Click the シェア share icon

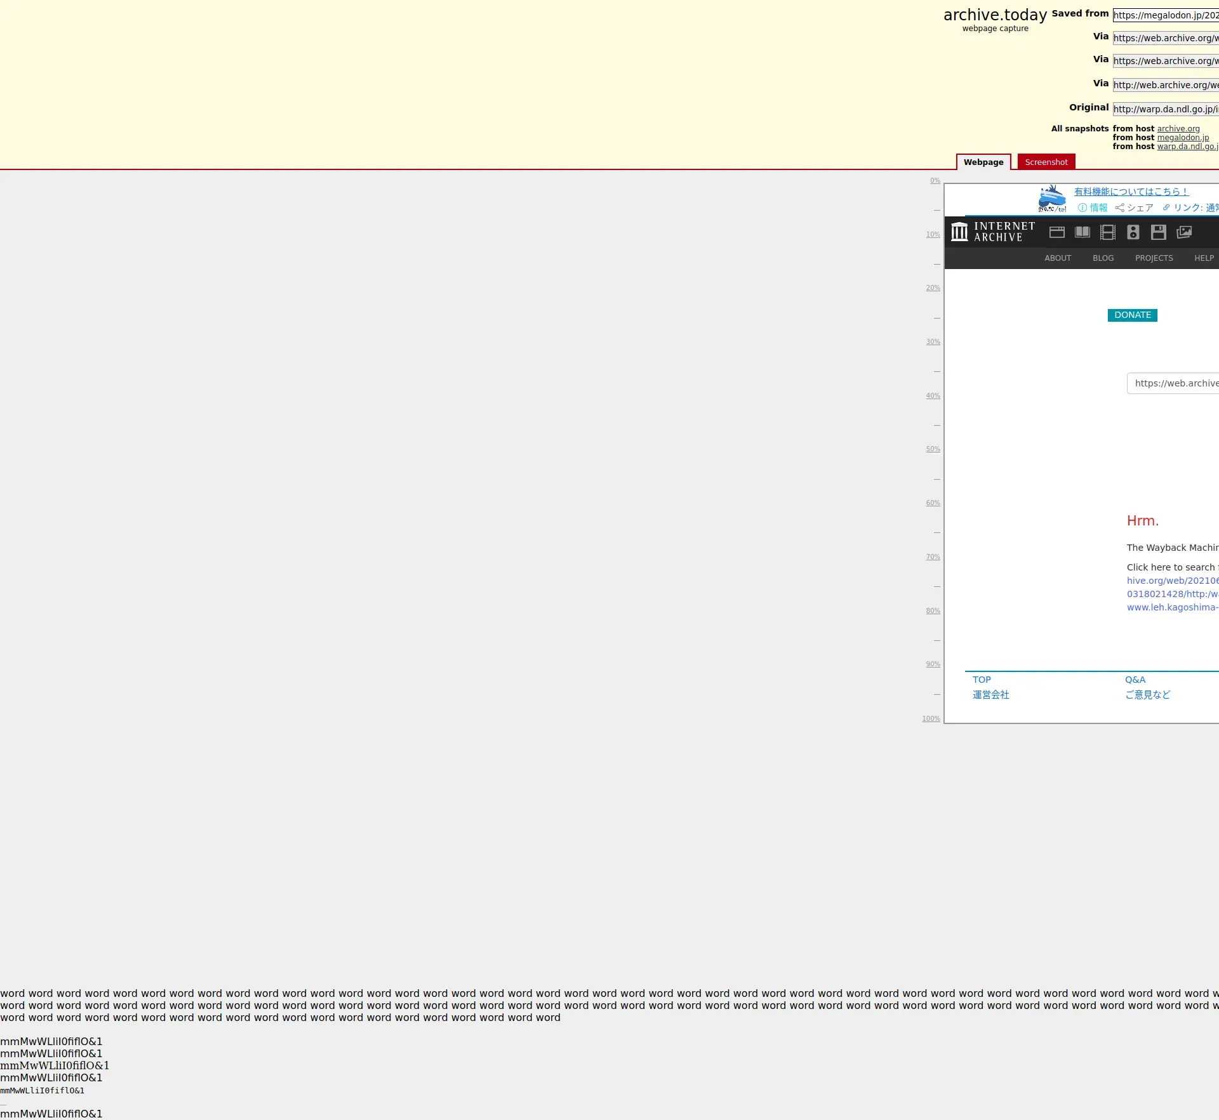coord(1120,208)
